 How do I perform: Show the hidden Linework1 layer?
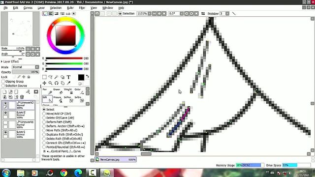[x=5, y=122]
